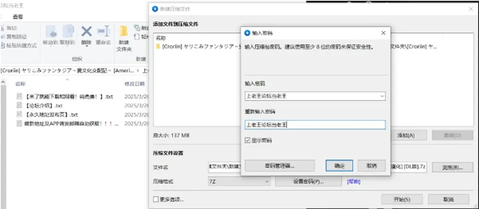Image resolution: width=479 pixels, height=209 pixels.
Task: Click the 设置密码(P) set password button
Action: click(308, 182)
